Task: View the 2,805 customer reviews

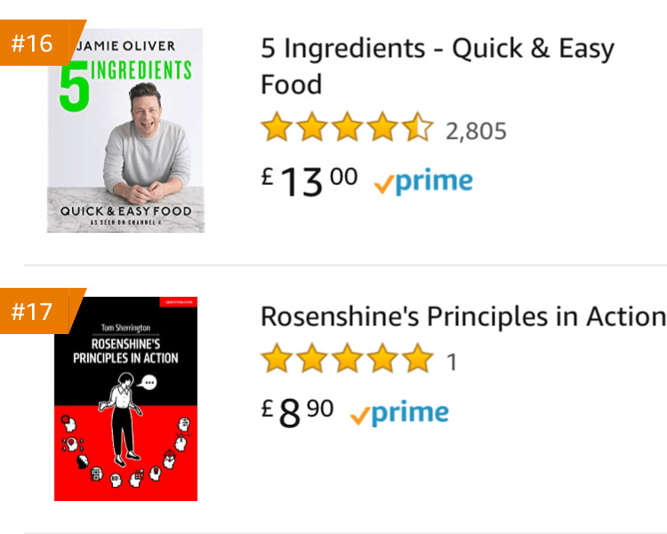Action: 476,132
